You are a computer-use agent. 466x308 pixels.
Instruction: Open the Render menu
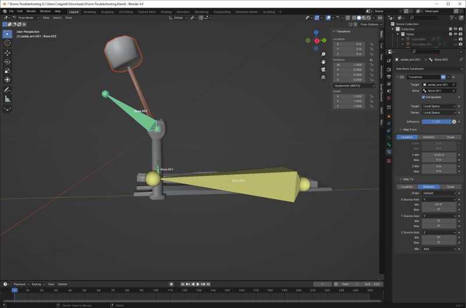point(31,11)
